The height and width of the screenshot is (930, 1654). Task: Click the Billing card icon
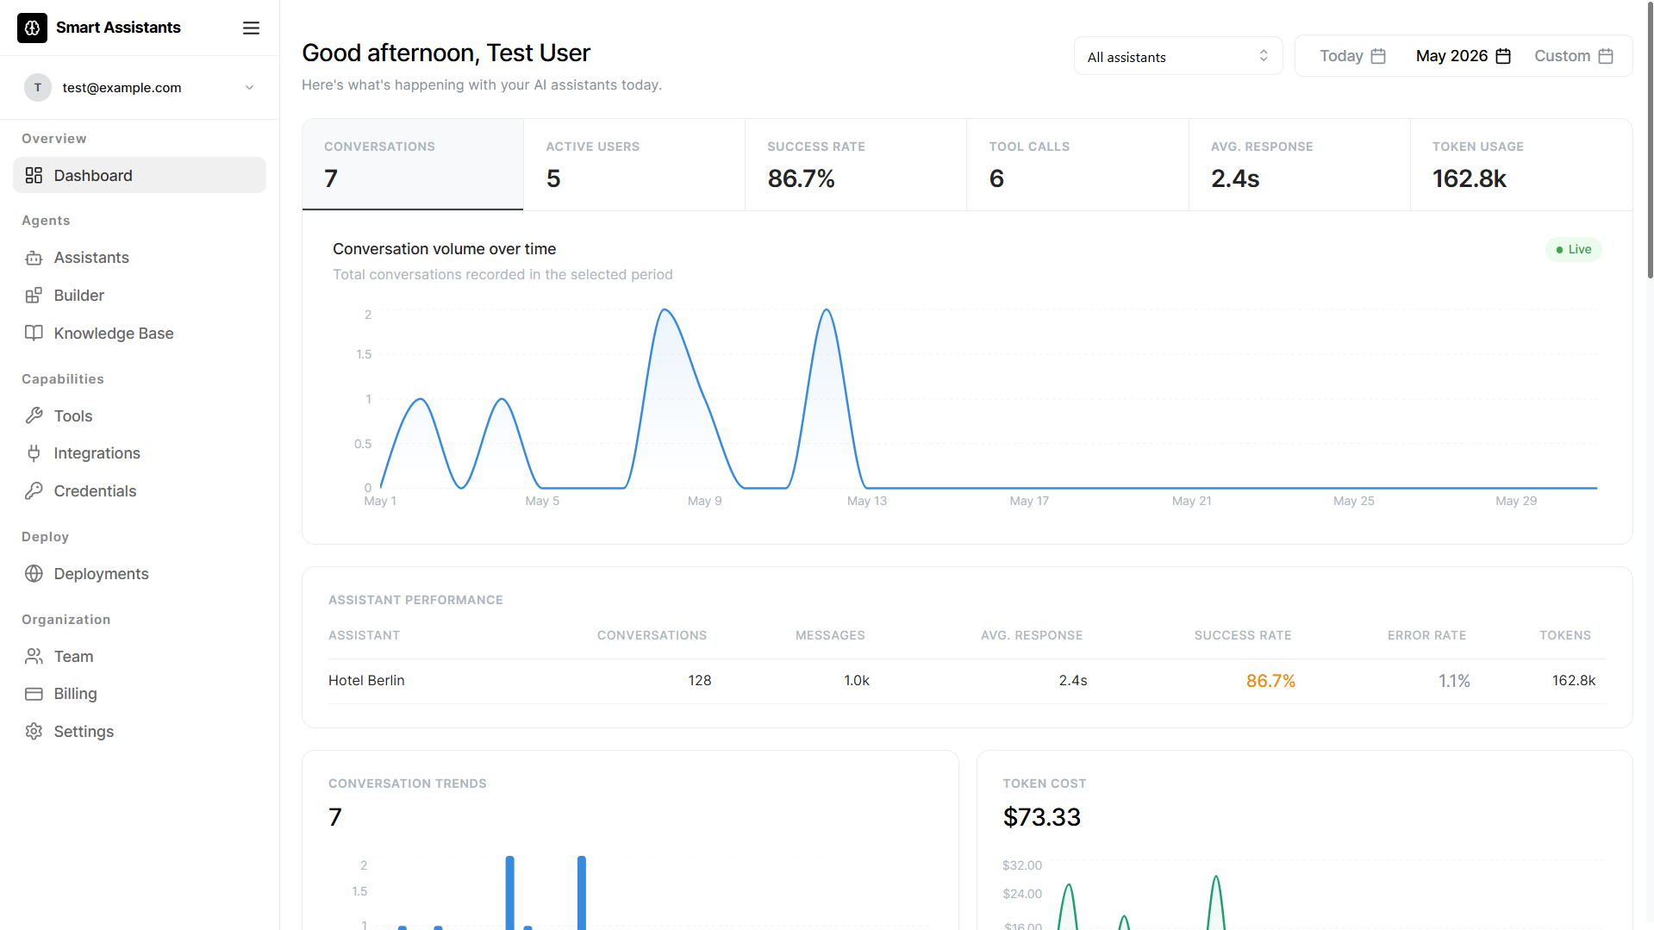(x=34, y=694)
